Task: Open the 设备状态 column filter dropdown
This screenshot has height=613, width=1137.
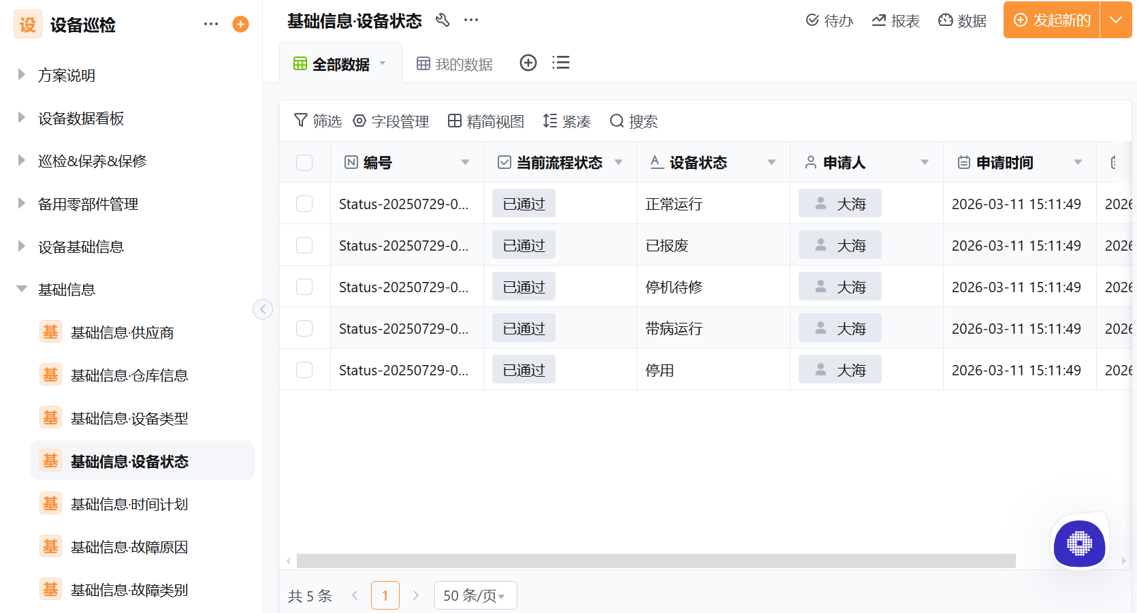Action: click(771, 162)
